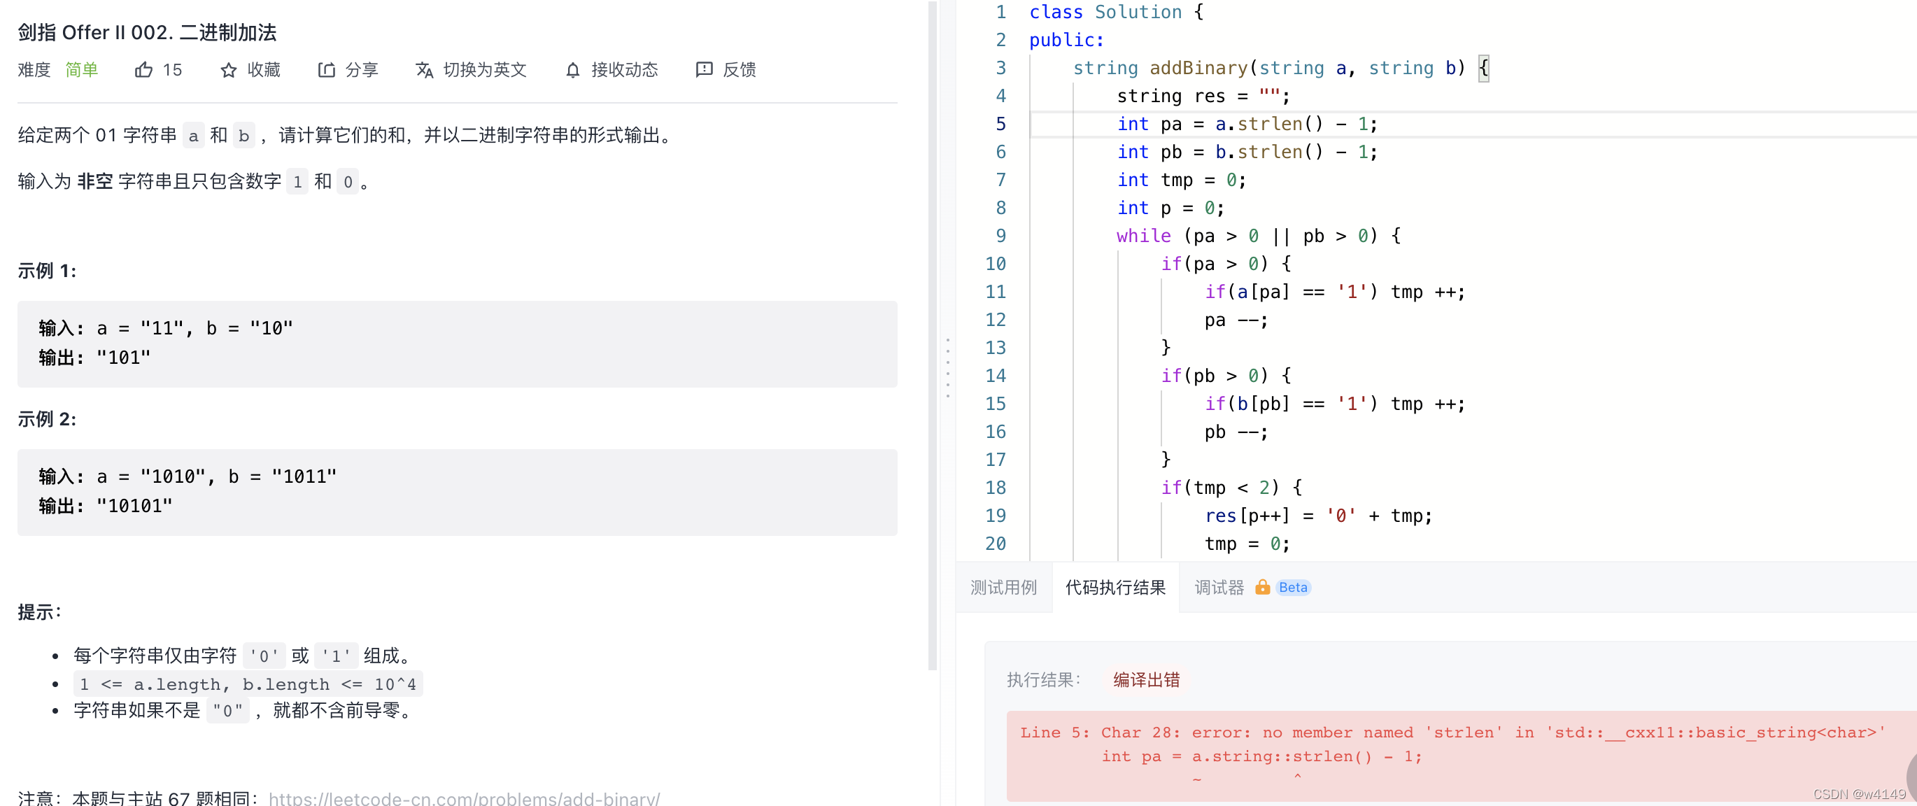Click 'string res = "";' line
The image size is (1917, 806).
[x=1203, y=96]
